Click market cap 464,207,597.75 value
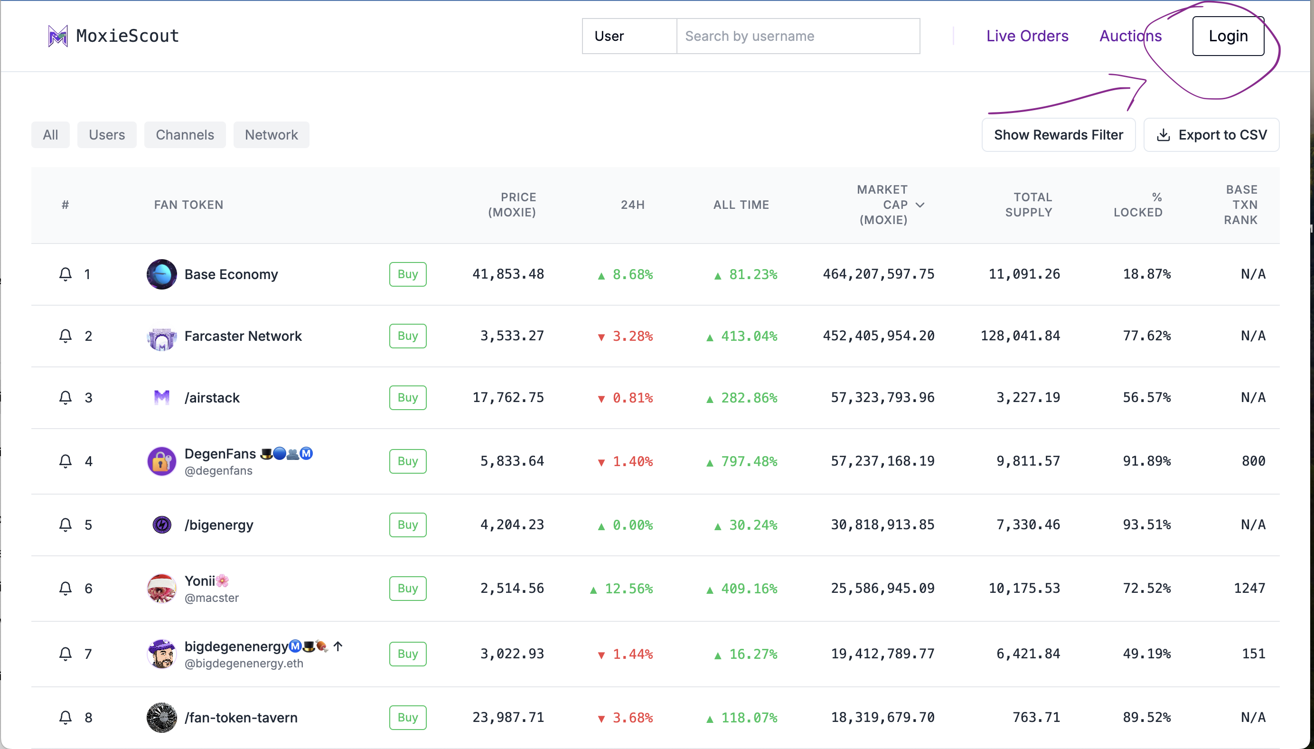 (878, 274)
